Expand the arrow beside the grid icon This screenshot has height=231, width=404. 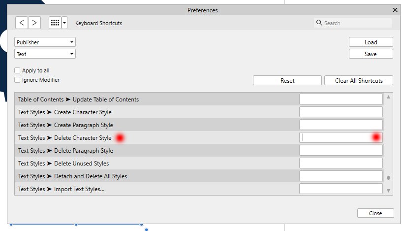(x=64, y=23)
